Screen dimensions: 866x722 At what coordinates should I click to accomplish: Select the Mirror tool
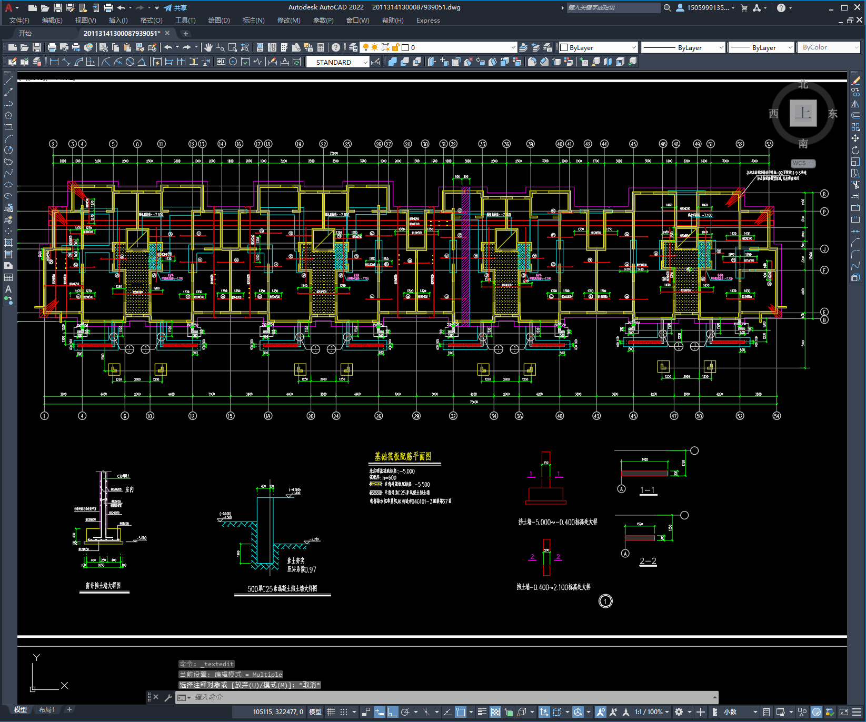(855, 104)
